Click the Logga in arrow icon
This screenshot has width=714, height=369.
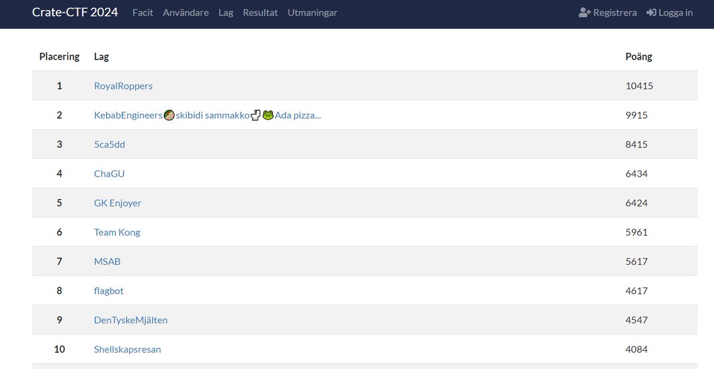point(652,12)
